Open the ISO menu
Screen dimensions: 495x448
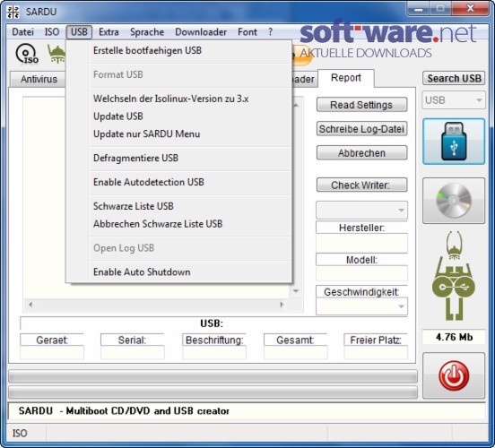click(52, 32)
